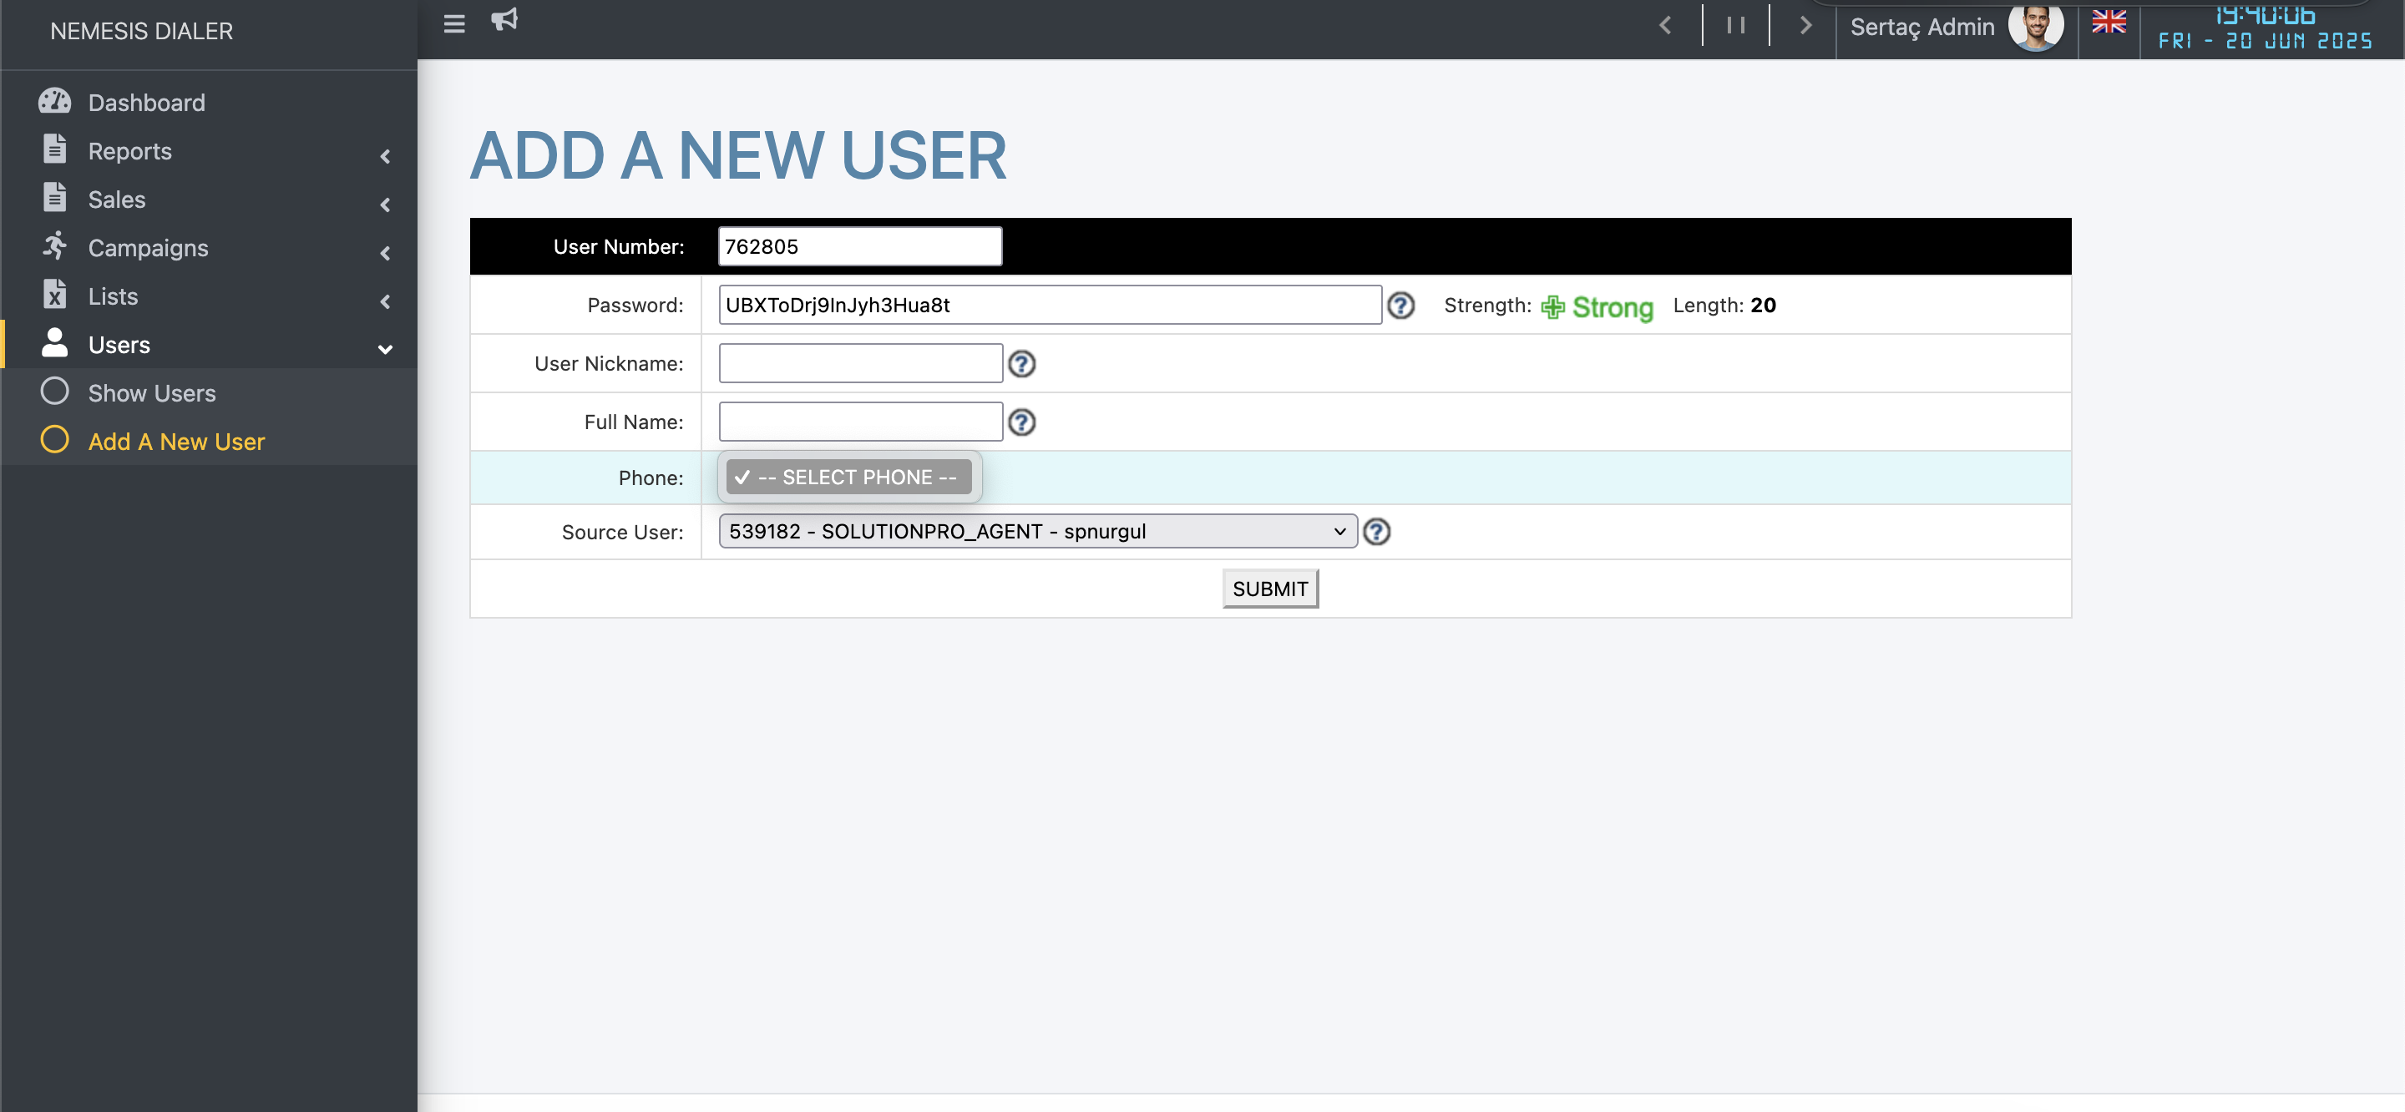Viewport: 2405px width, 1112px height.
Task: Click the Full Name help icon
Action: pyautogui.click(x=1022, y=423)
